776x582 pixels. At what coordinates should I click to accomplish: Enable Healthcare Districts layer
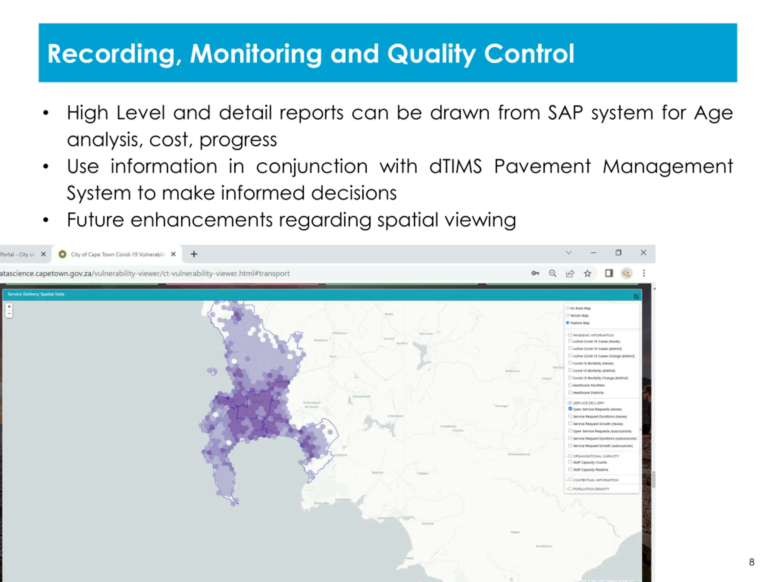[x=570, y=393]
